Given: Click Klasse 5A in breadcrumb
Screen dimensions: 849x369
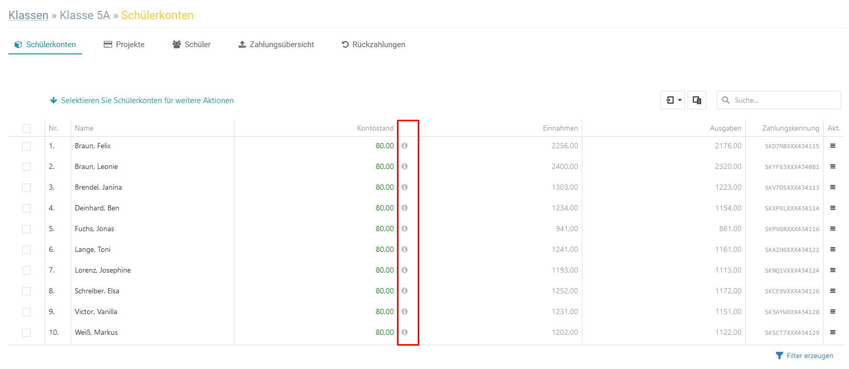Looking at the screenshot, I should click(85, 16).
